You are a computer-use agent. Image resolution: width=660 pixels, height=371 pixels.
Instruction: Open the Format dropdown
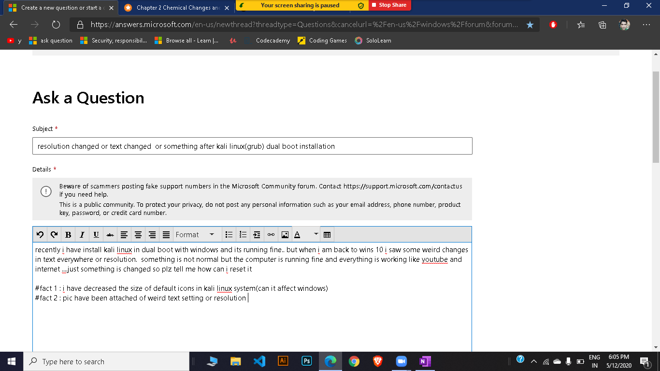[x=196, y=235]
